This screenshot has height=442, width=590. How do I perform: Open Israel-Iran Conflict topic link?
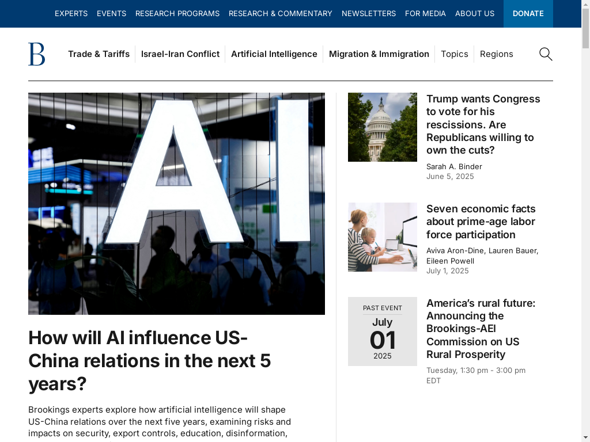coord(180,54)
